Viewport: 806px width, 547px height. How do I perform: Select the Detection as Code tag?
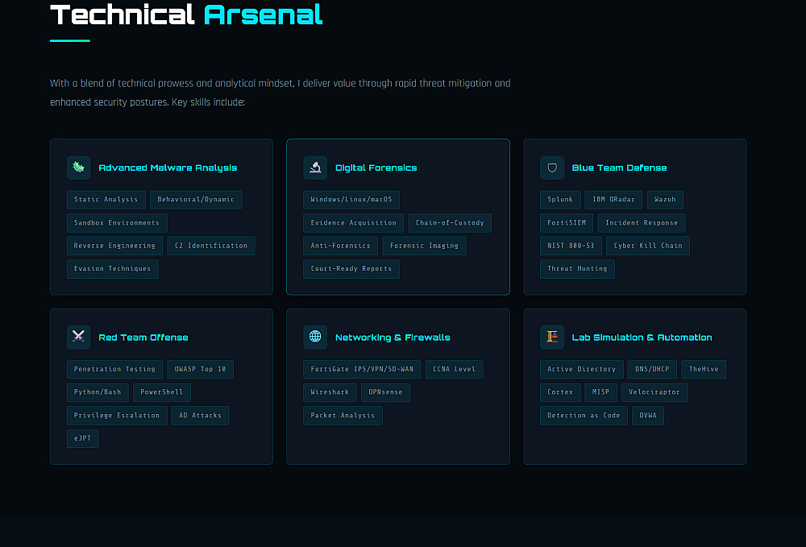tap(584, 416)
